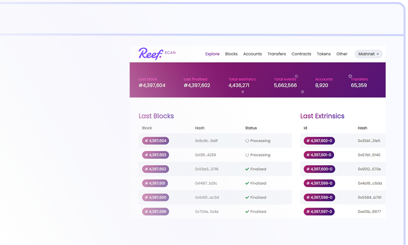Open block # 4,397,602 badge

(x=155, y=169)
